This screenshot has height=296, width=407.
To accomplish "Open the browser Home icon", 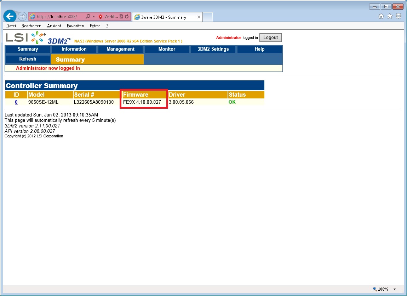I will [381, 16].
